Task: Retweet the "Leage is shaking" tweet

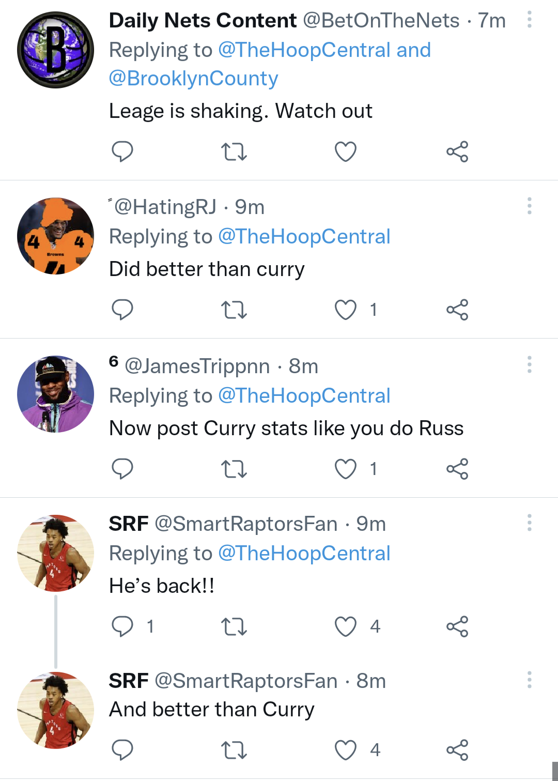Action: (234, 151)
